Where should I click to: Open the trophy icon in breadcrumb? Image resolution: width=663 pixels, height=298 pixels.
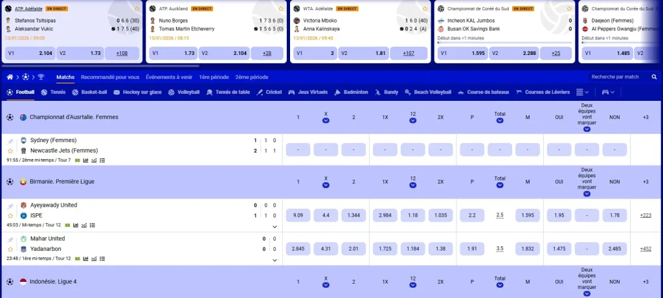41,77
